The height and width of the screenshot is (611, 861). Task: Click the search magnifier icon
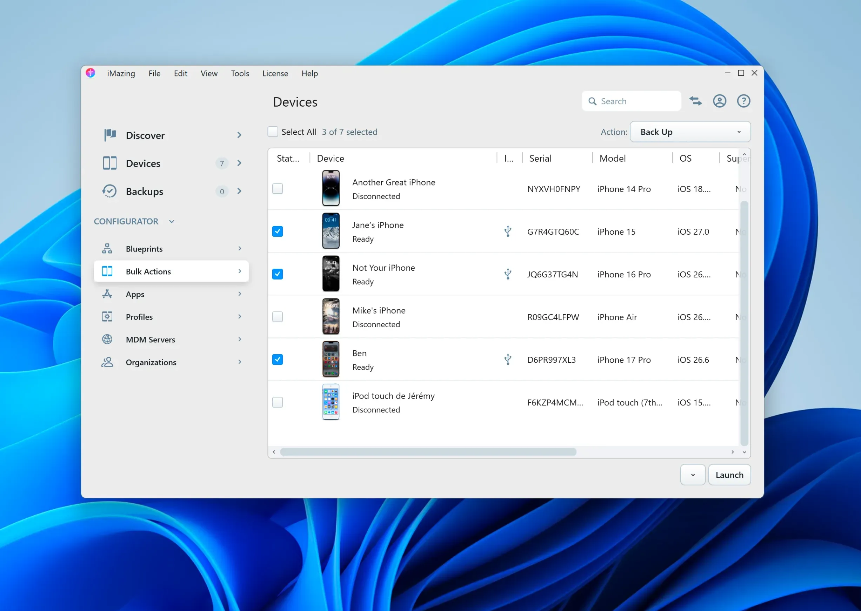tap(592, 101)
